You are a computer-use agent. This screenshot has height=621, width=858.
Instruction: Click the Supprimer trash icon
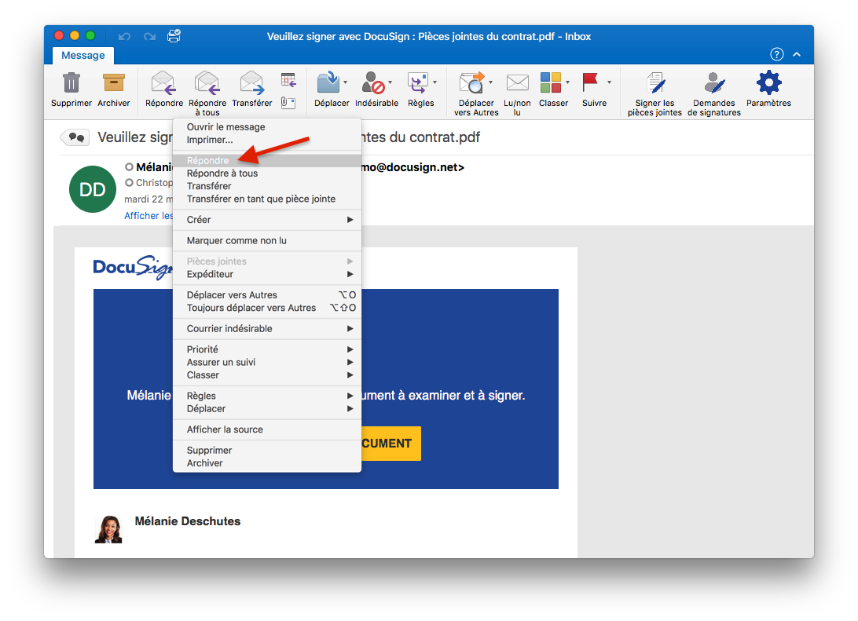tap(71, 83)
